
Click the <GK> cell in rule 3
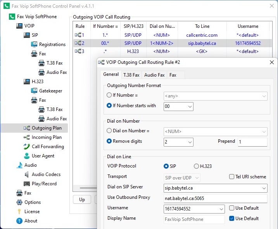[202, 51]
